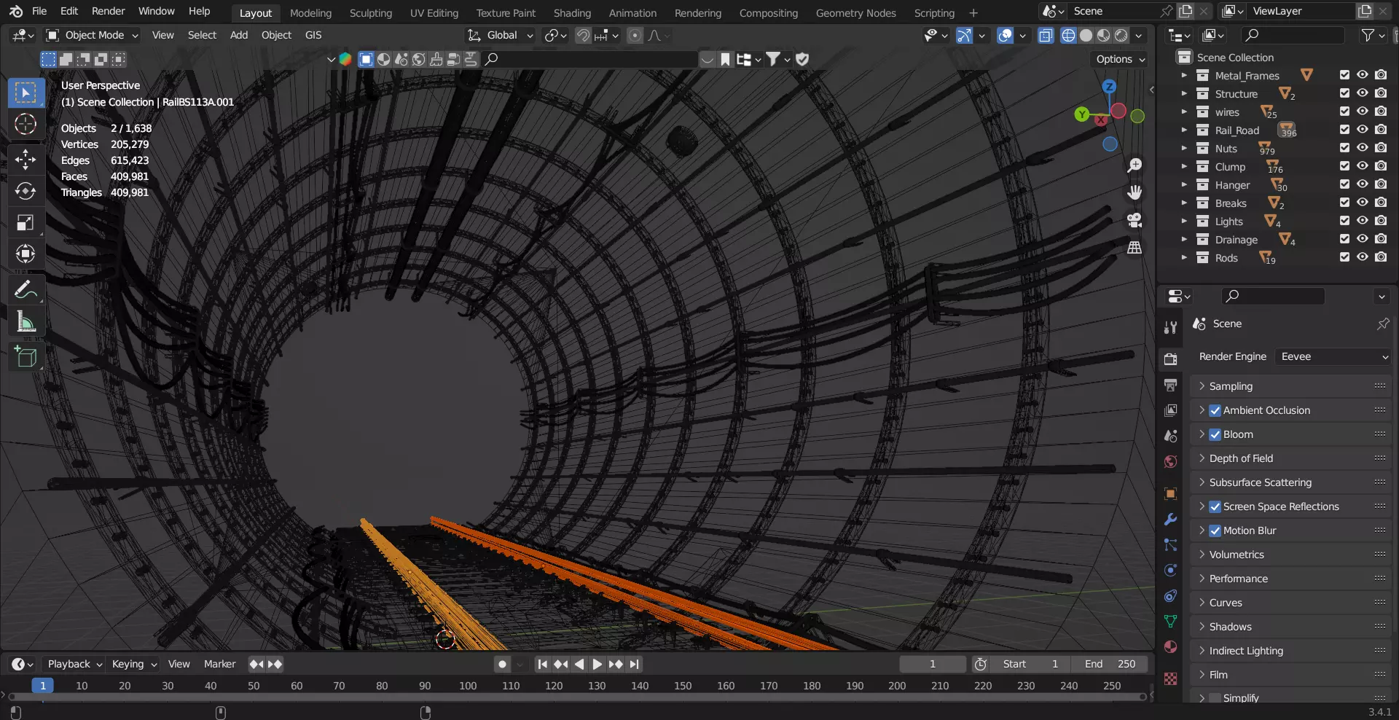Open the Keying popover
1399x720 pixels.
click(134, 664)
